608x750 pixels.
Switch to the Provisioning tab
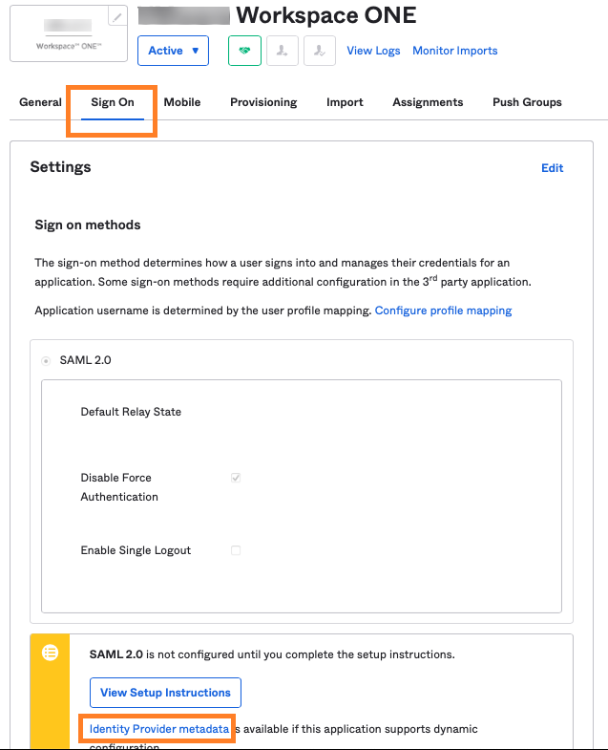click(x=263, y=102)
